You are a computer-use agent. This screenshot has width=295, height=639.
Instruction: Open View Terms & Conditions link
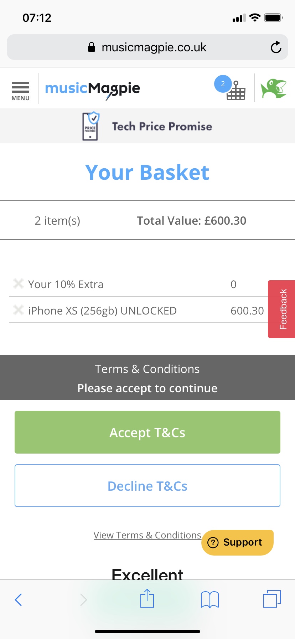tap(147, 535)
